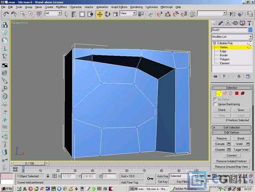The height and width of the screenshot is (192, 255).
Task: Collapse the Edit Vertices rollout
Action: tap(232, 133)
